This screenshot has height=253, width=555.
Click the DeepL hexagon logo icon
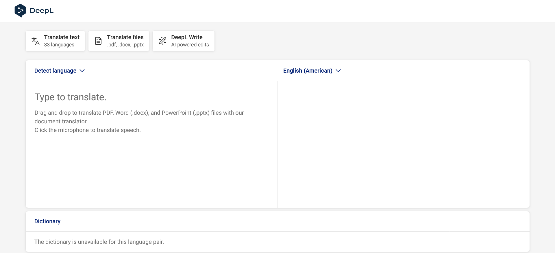click(x=20, y=11)
